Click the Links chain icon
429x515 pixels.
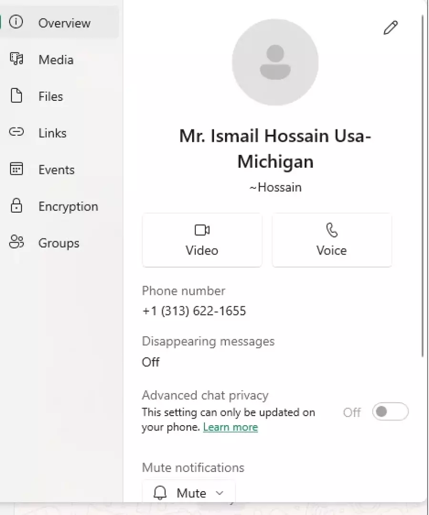(17, 133)
